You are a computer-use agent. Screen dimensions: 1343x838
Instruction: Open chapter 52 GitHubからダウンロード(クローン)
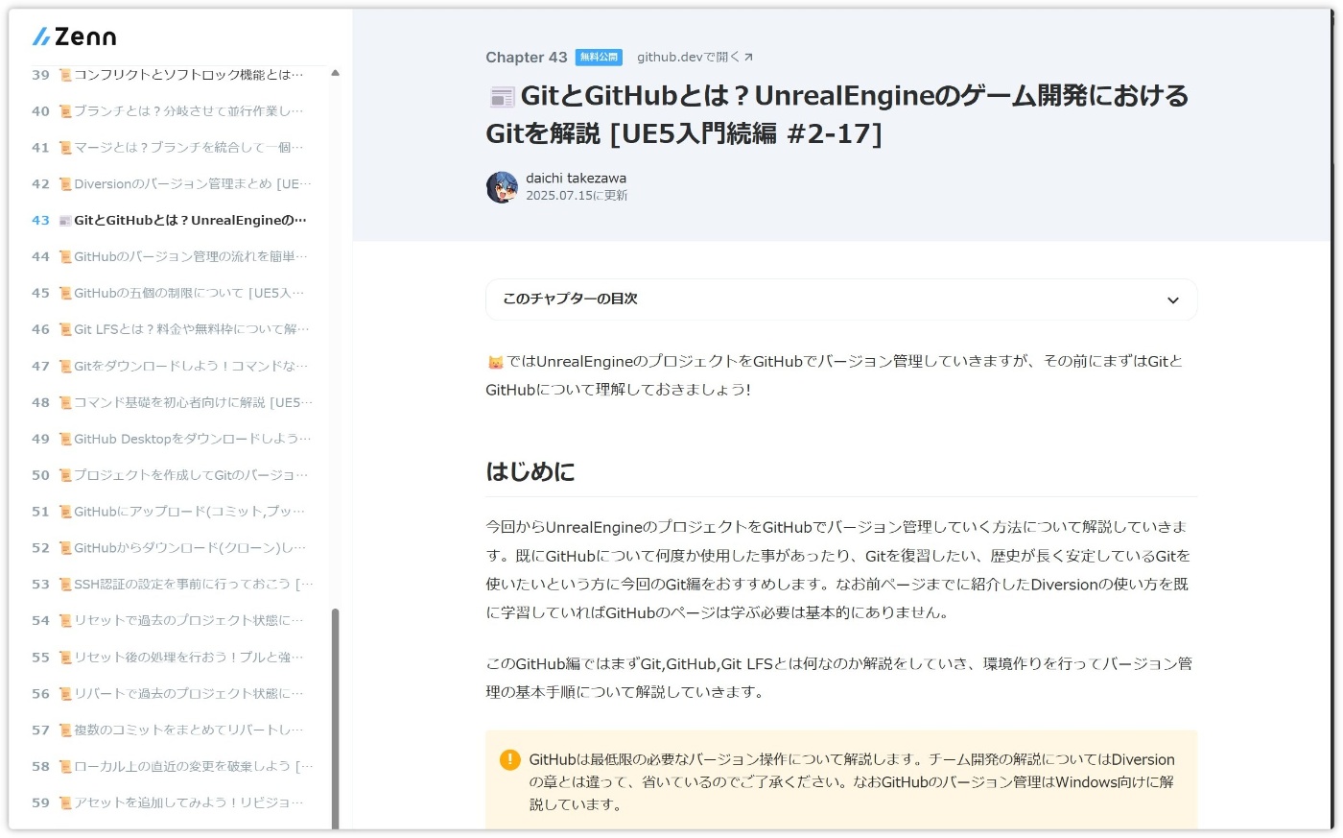pyautogui.click(x=173, y=549)
